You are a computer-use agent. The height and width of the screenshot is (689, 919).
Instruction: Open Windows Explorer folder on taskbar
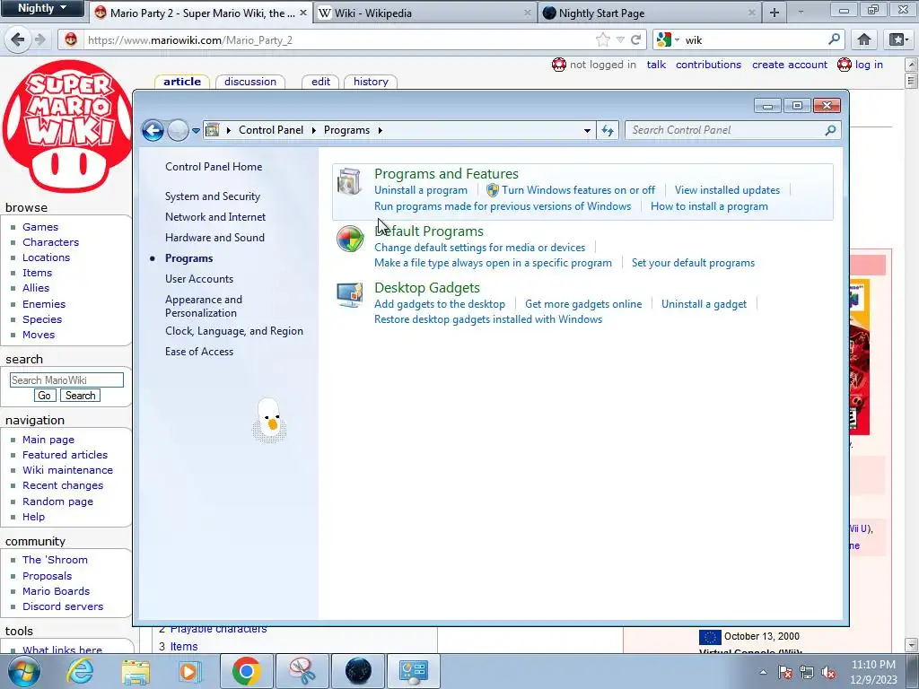pos(136,671)
